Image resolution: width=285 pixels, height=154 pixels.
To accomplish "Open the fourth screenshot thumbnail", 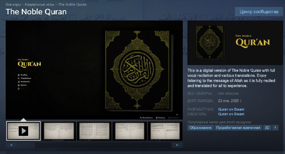I will point(129,131).
